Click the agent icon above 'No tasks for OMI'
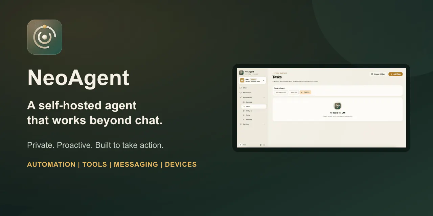The image size is (433, 216). tap(338, 106)
